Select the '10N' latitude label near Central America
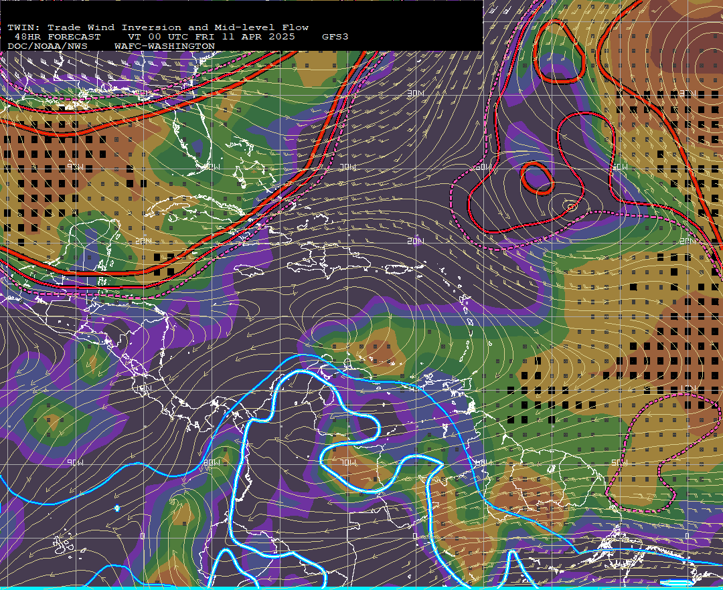The width and height of the screenshot is (723, 590). pos(143,389)
